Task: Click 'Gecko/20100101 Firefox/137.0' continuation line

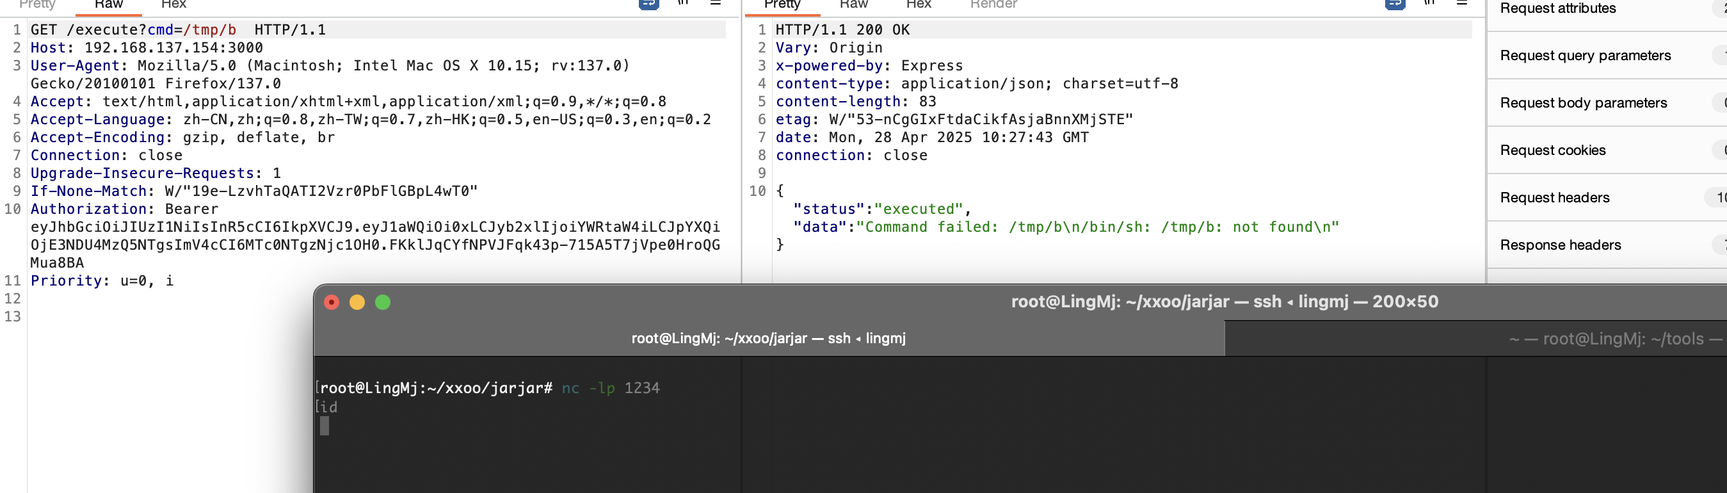Action: click(156, 84)
